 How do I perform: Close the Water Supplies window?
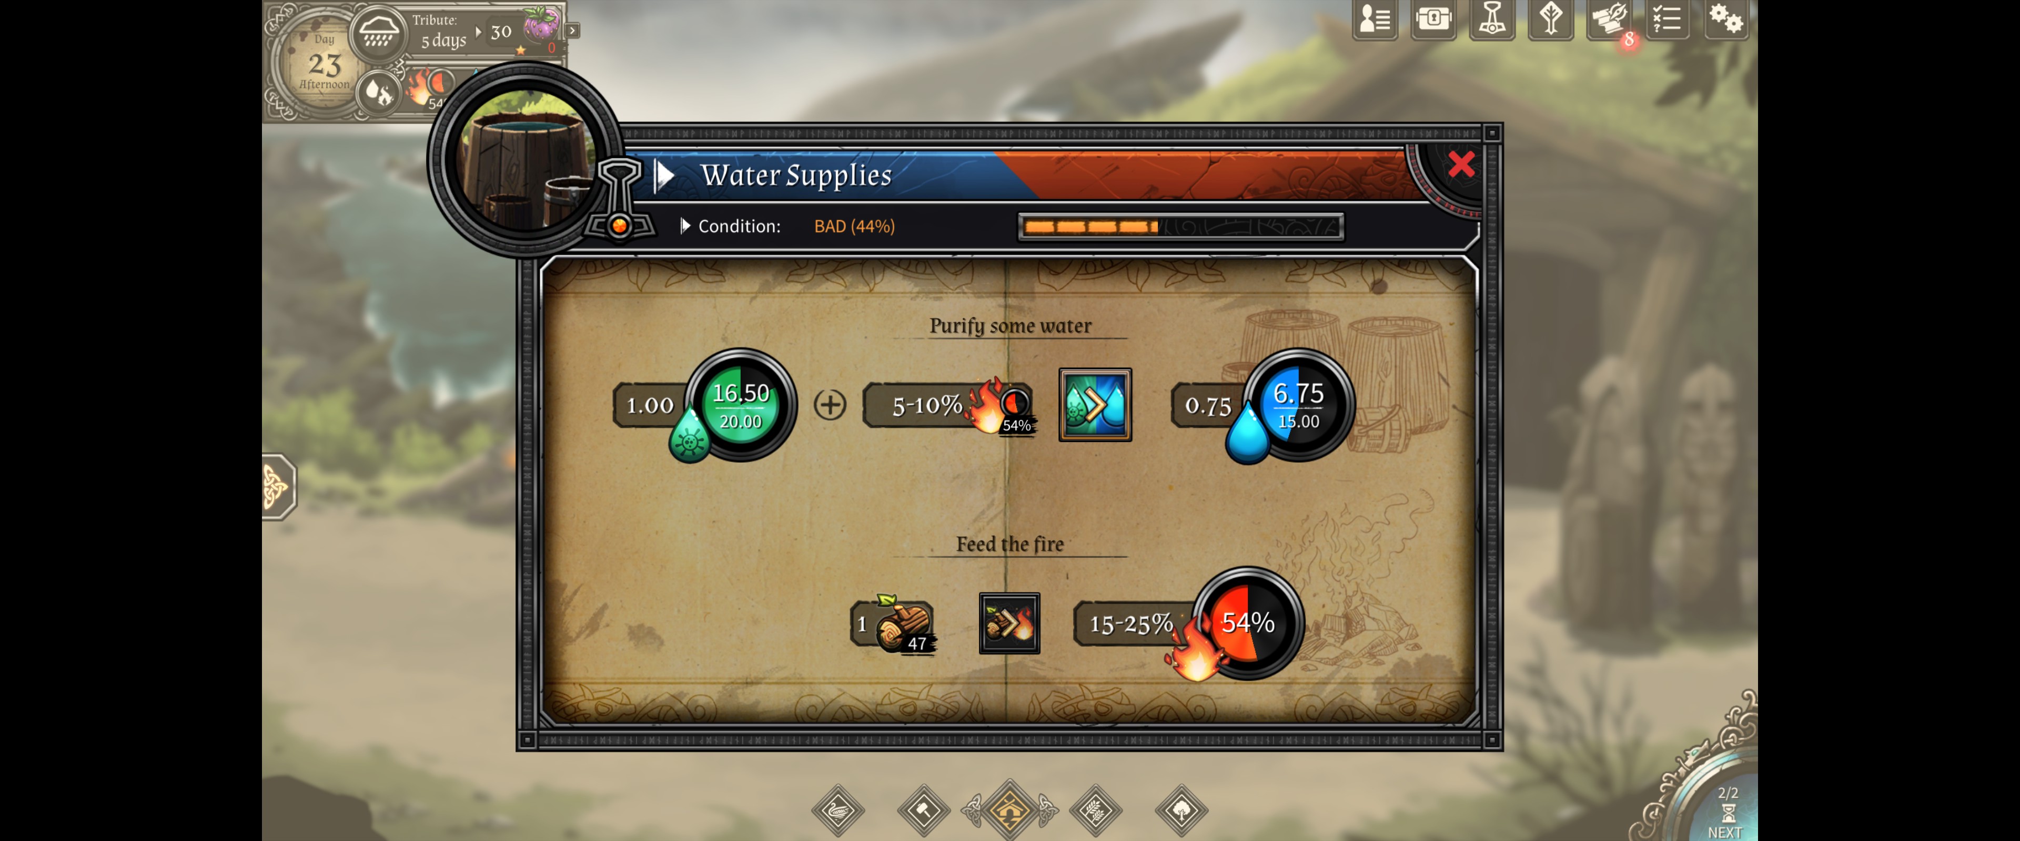coord(1461,165)
